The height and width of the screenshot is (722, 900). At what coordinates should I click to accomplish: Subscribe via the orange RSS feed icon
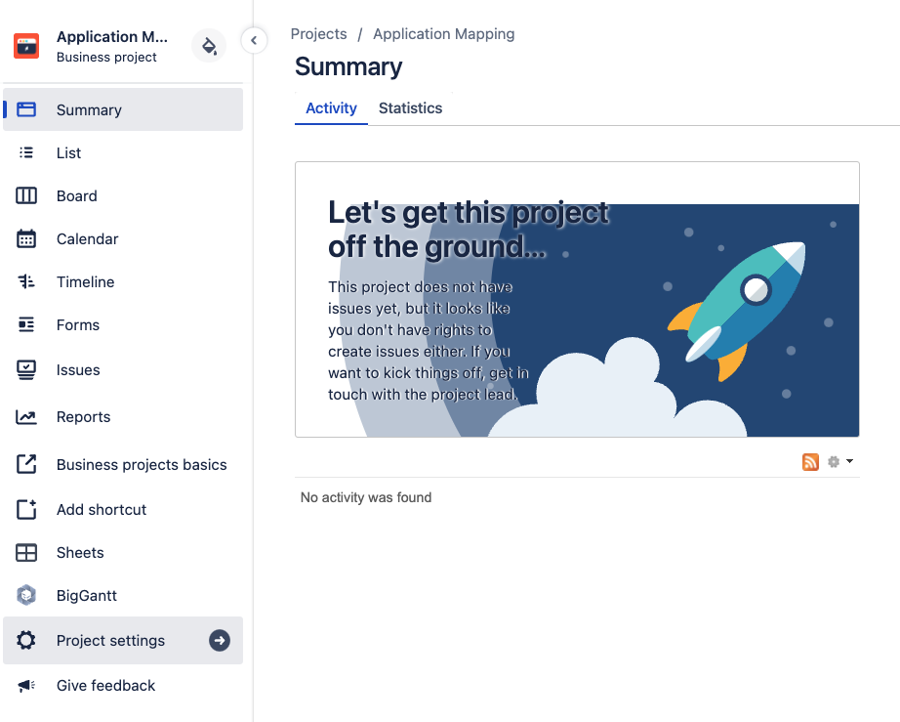click(x=810, y=462)
